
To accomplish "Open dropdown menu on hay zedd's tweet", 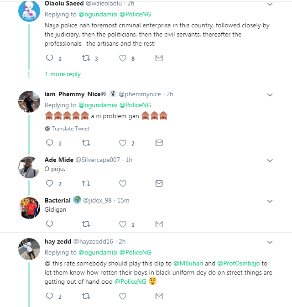I will click(x=270, y=241).
